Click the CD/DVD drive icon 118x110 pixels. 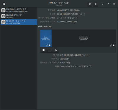[3, 16]
